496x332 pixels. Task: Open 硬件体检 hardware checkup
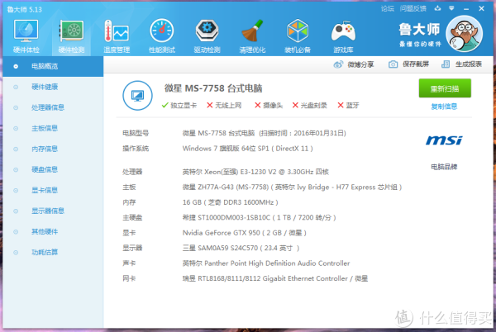[26, 36]
